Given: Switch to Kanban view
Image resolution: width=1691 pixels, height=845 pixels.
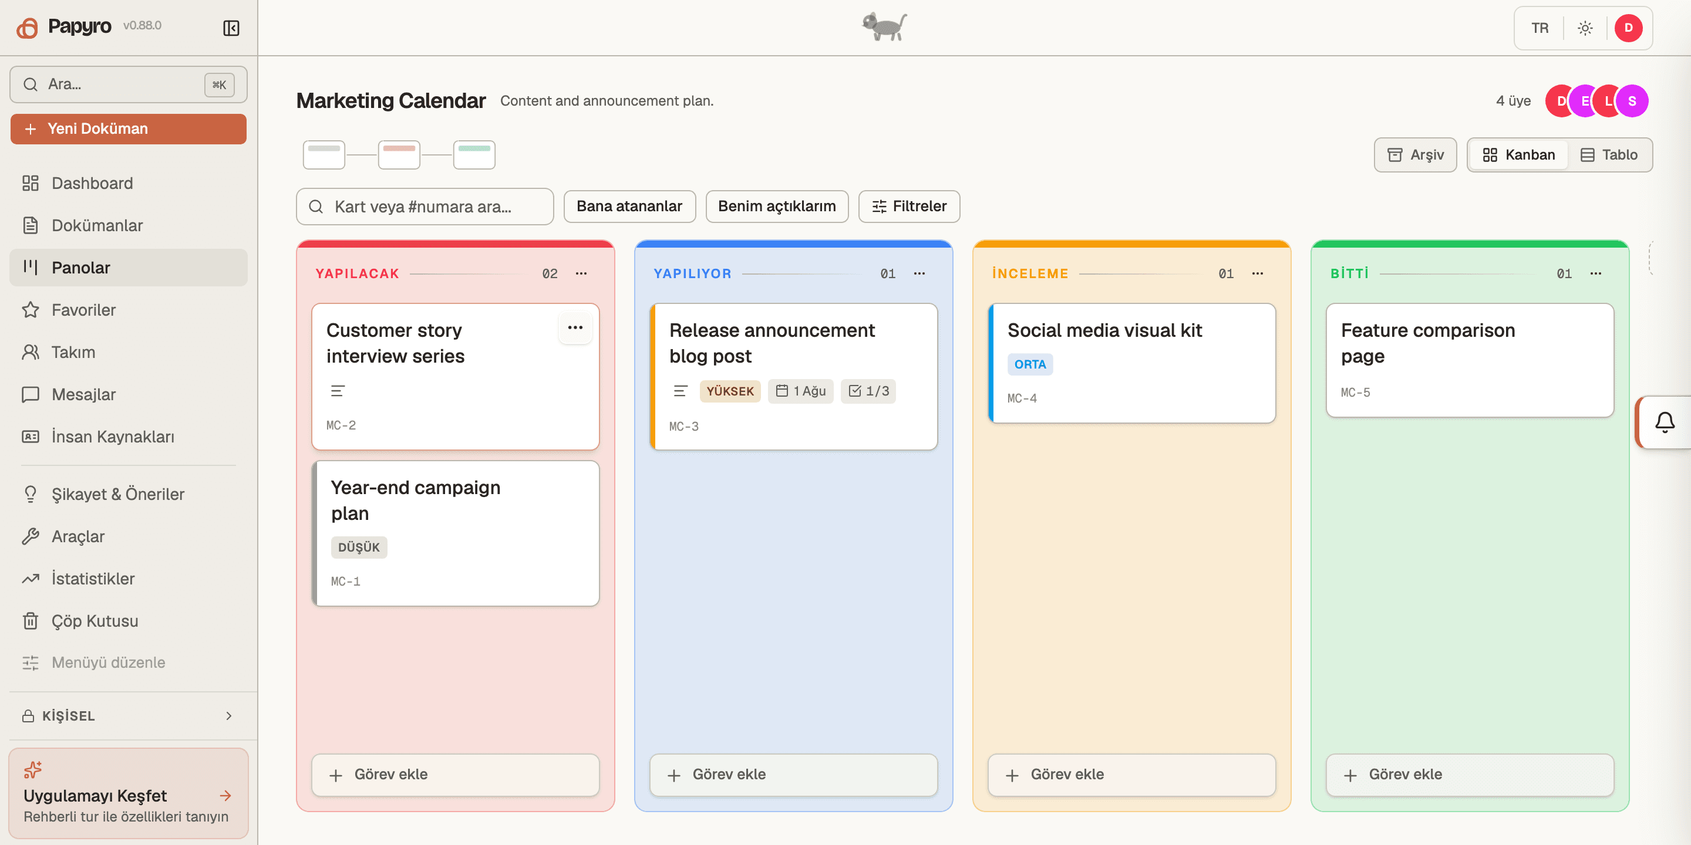Looking at the screenshot, I should 1518,155.
